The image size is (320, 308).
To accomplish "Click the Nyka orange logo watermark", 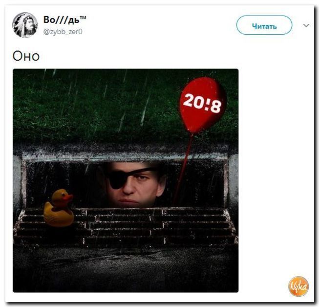I will pos(299,286).
